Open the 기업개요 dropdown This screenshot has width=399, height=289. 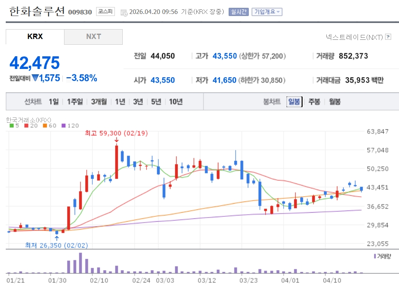tap(267, 11)
